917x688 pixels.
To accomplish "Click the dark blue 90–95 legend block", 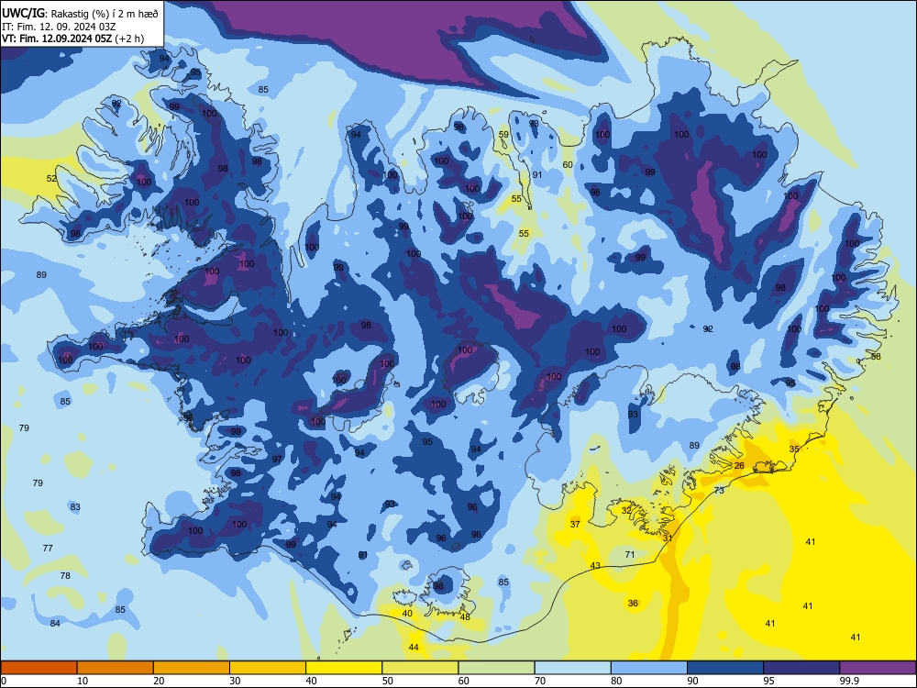I will coord(724,668).
